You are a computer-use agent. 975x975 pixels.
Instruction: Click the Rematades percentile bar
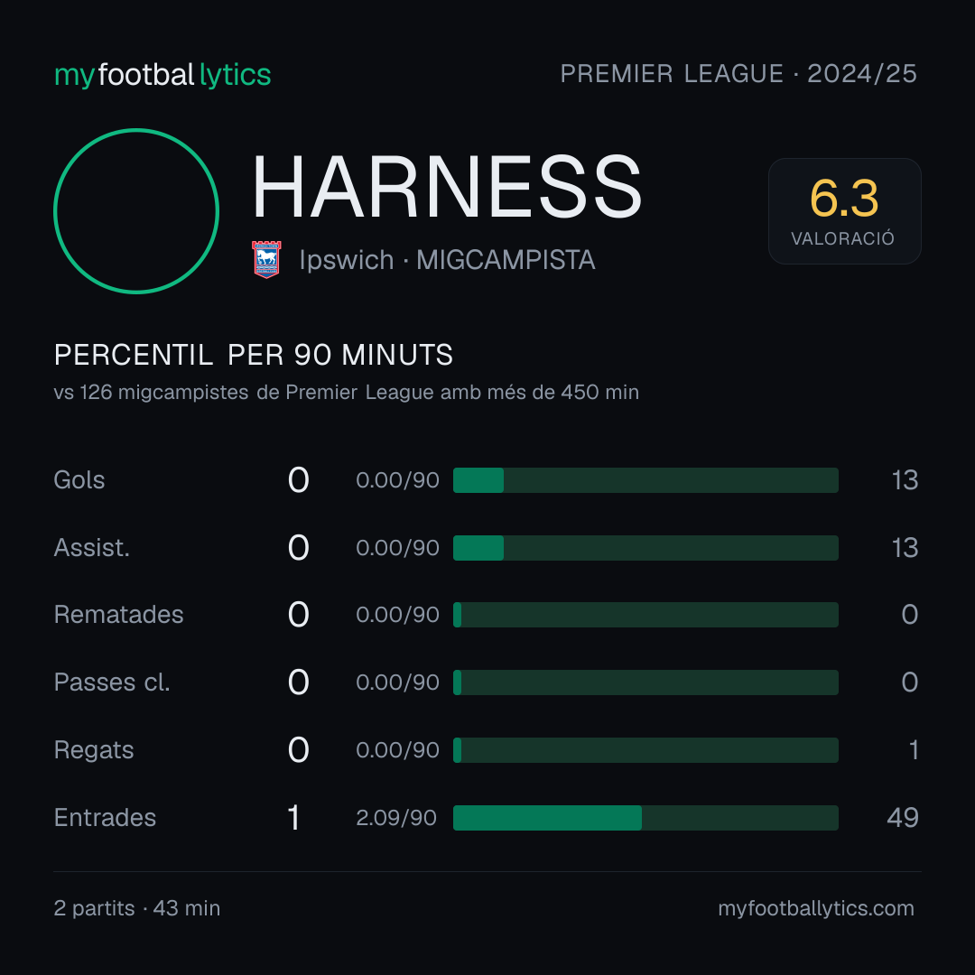click(x=645, y=615)
